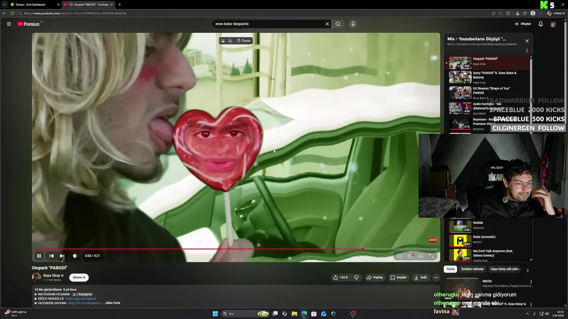The width and height of the screenshot is (568, 319).
Task: Play Rude (Acoustic) by MAGIC!
Action: pos(487,240)
